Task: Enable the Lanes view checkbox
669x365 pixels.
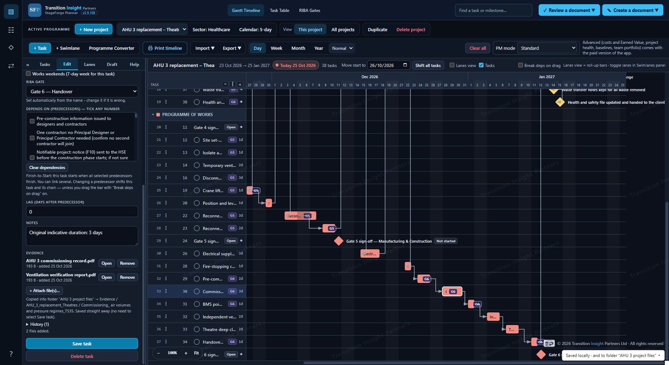Action: coord(452,65)
